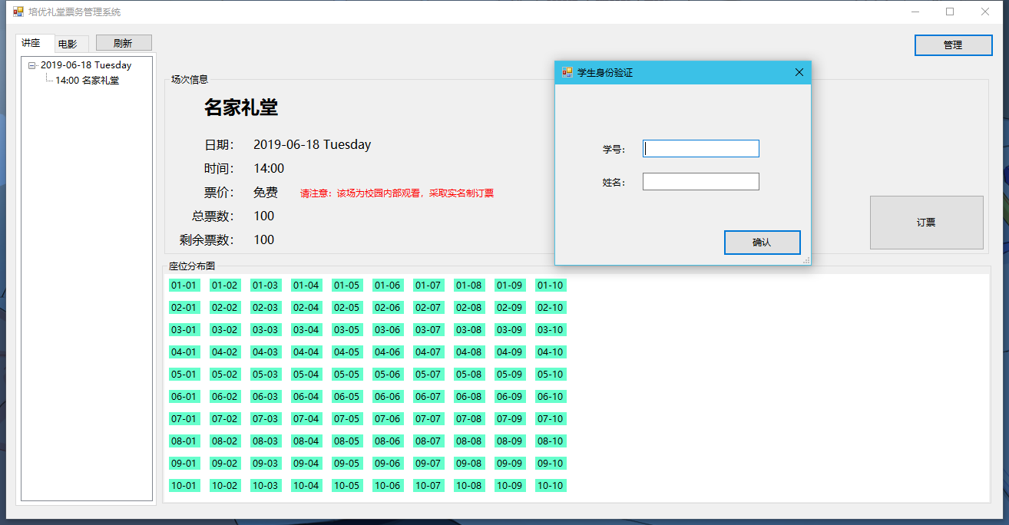Screen dimensions: 1009x525
Task: Select seat 10-10
Action: tap(551, 486)
